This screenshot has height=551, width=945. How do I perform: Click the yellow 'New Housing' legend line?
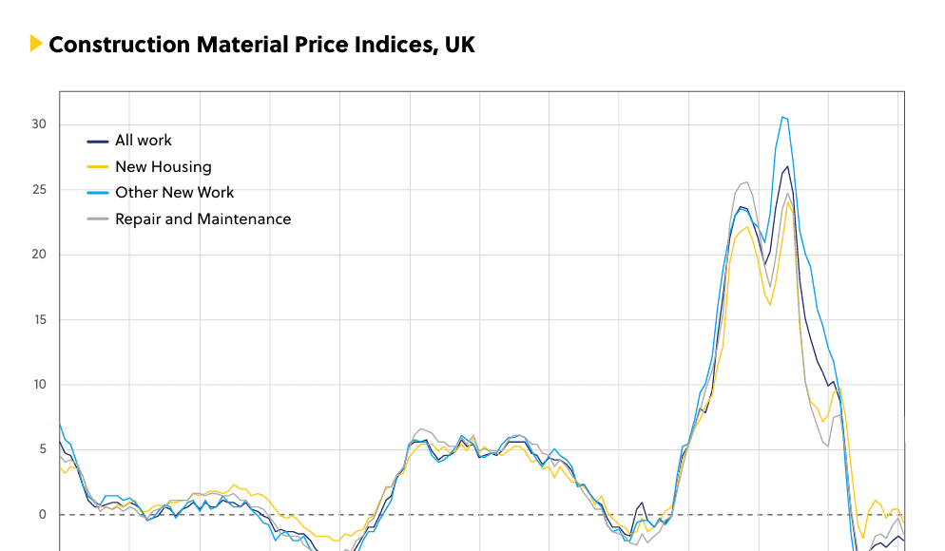click(98, 167)
